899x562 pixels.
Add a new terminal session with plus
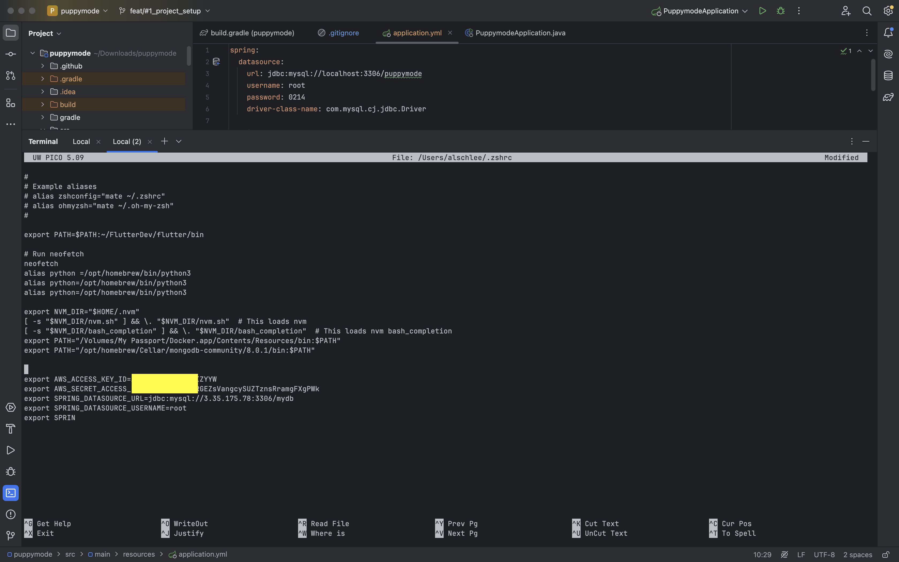164,141
